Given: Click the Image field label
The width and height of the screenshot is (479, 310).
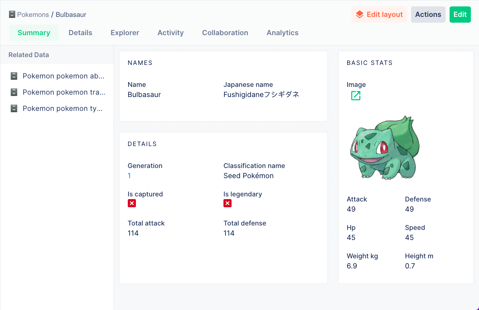Looking at the screenshot, I should (x=356, y=85).
